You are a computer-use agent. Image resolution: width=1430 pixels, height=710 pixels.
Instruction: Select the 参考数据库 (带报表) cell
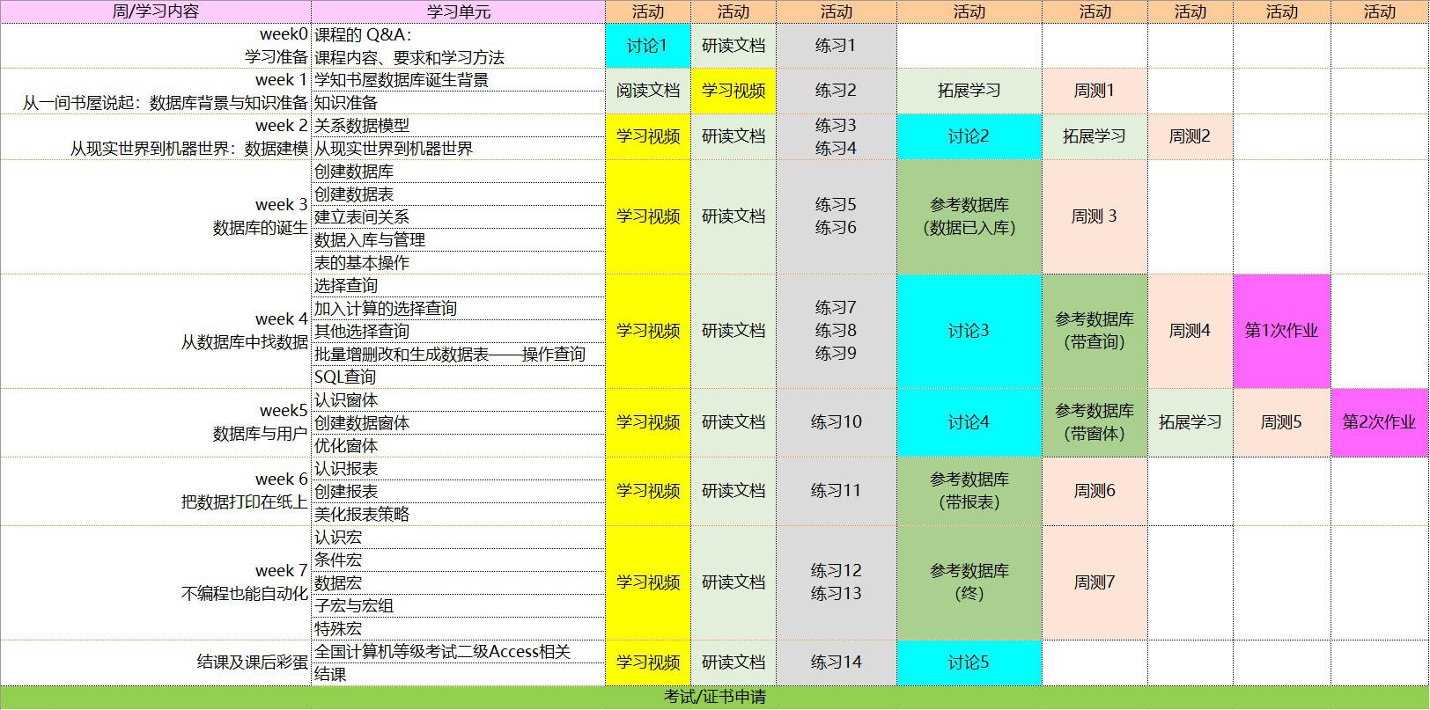(x=969, y=491)
